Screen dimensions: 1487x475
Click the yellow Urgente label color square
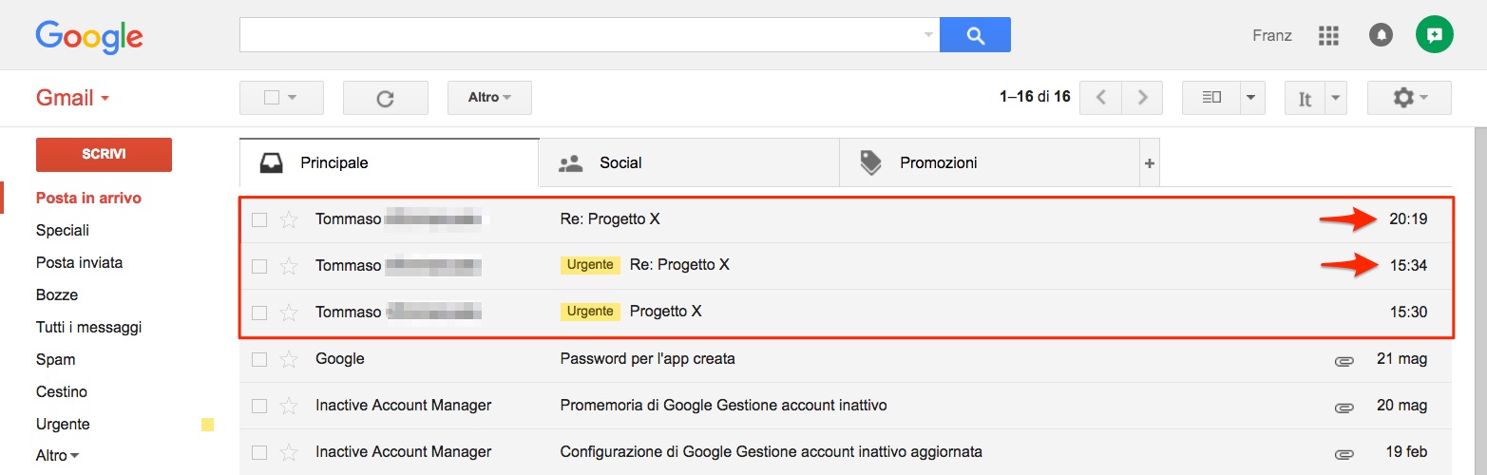[207, 425]
